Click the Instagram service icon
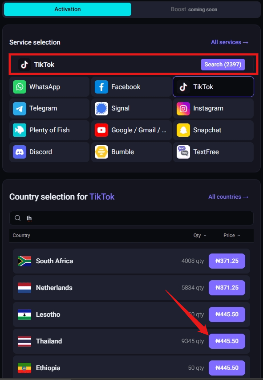Screen dimensions: 263x380 (x=183, y=108)
